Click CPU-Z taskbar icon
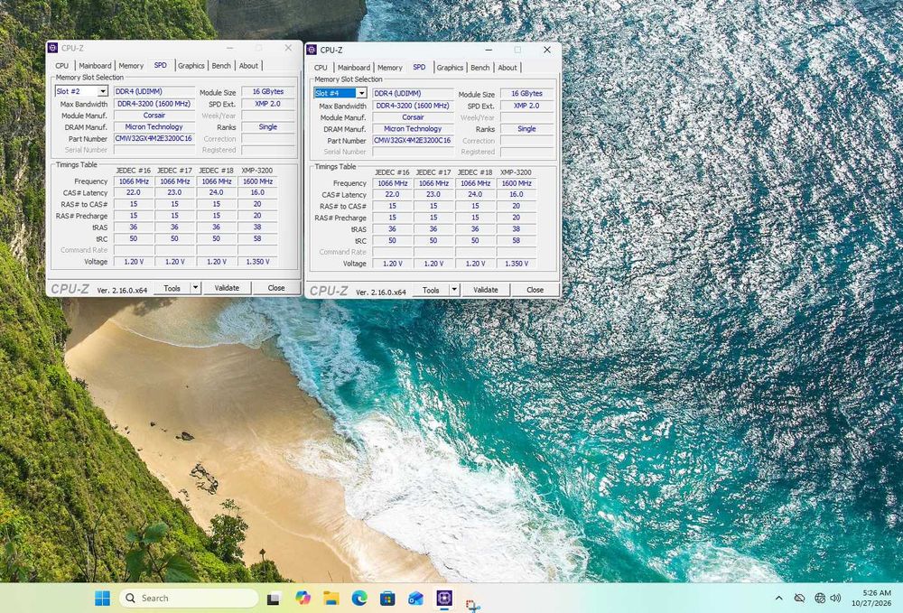Image resolution: width=903 pixels, height=613 pixels. pos(444,598)
